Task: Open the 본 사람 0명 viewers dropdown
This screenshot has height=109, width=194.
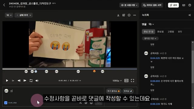Action: tap(129, 5)
